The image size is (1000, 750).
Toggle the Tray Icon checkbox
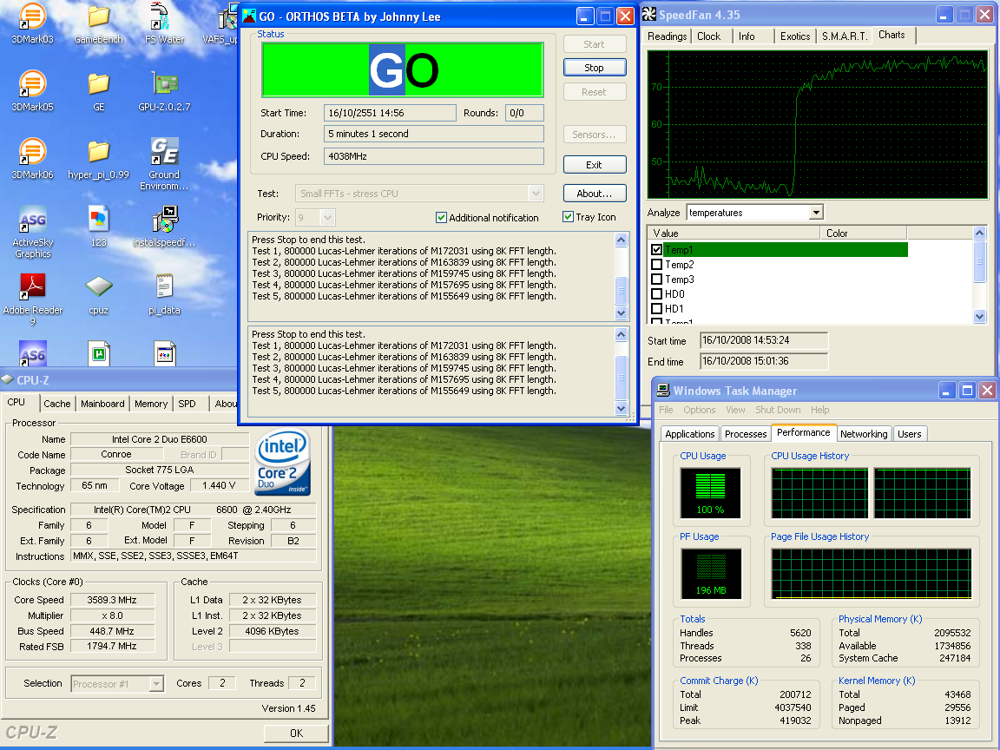568,217
